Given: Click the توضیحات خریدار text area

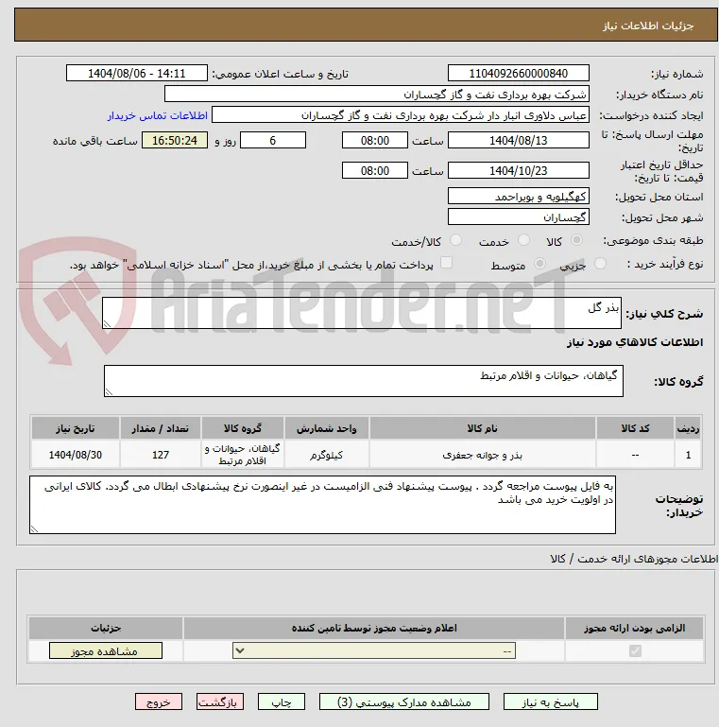Looking at the screenshot, I should point(322,505).
